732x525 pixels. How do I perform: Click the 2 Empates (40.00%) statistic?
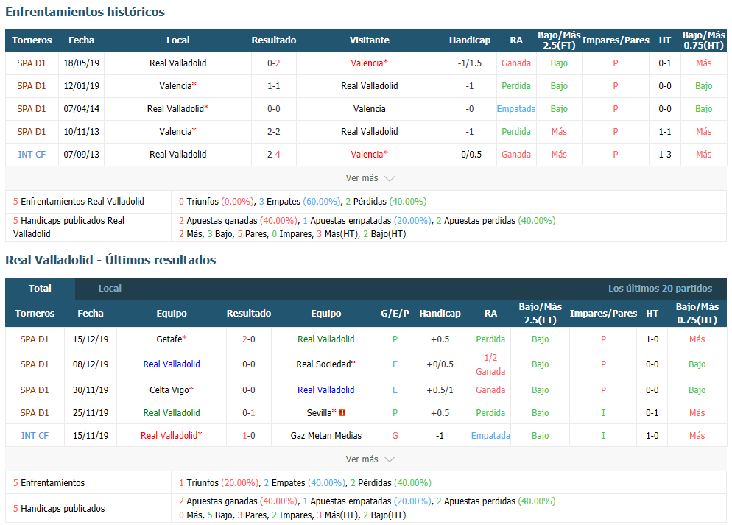pyautogui.click(x=305, y=483)
